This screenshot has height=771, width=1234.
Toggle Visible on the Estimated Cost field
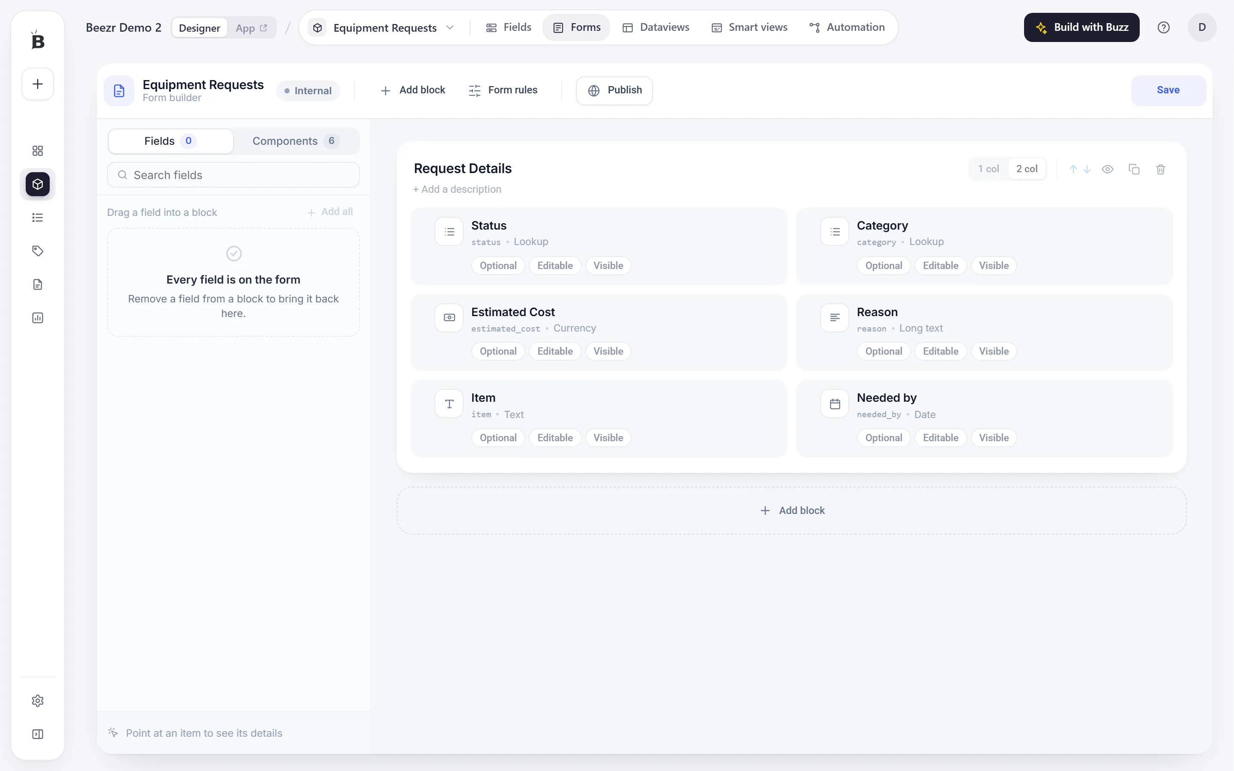click(608, 351)
